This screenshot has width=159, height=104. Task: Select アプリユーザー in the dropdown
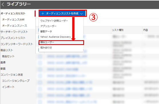pos(48,26)
